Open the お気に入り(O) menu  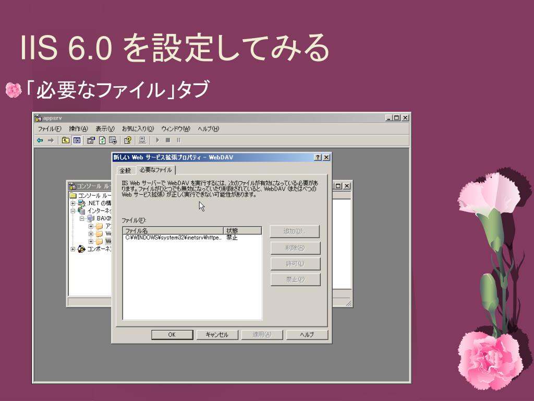tap(138, 129)
